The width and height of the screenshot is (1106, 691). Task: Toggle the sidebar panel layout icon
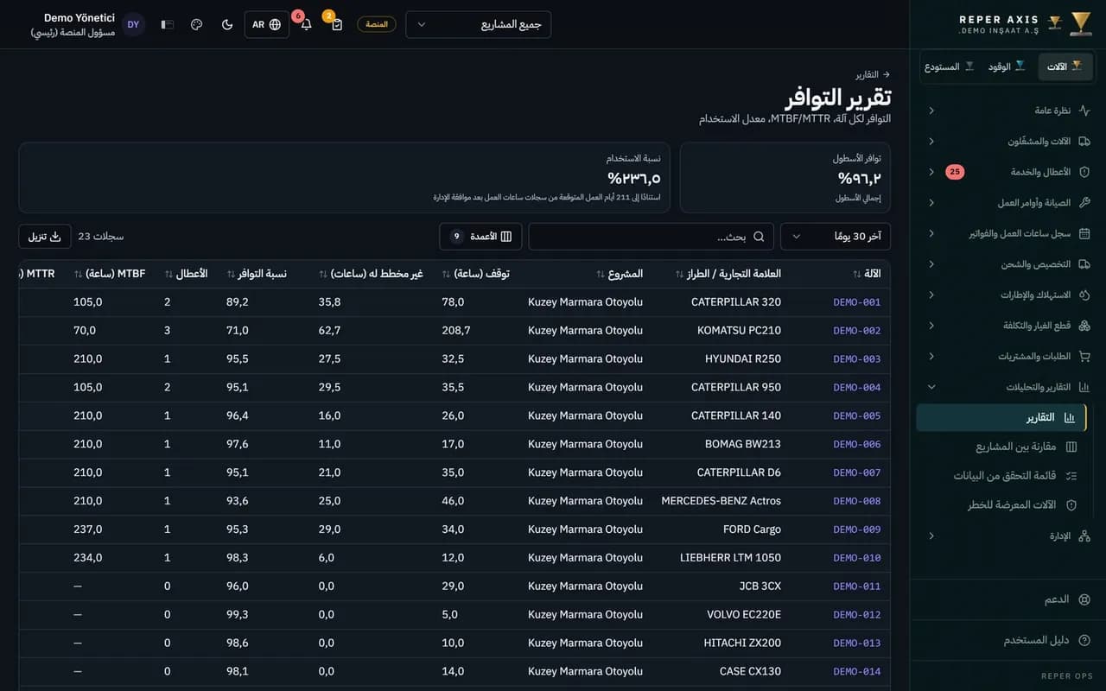pyautogui.click(x=168, y=24)
